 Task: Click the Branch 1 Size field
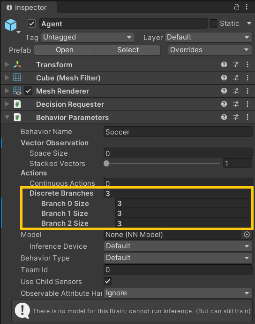point(183,213)
